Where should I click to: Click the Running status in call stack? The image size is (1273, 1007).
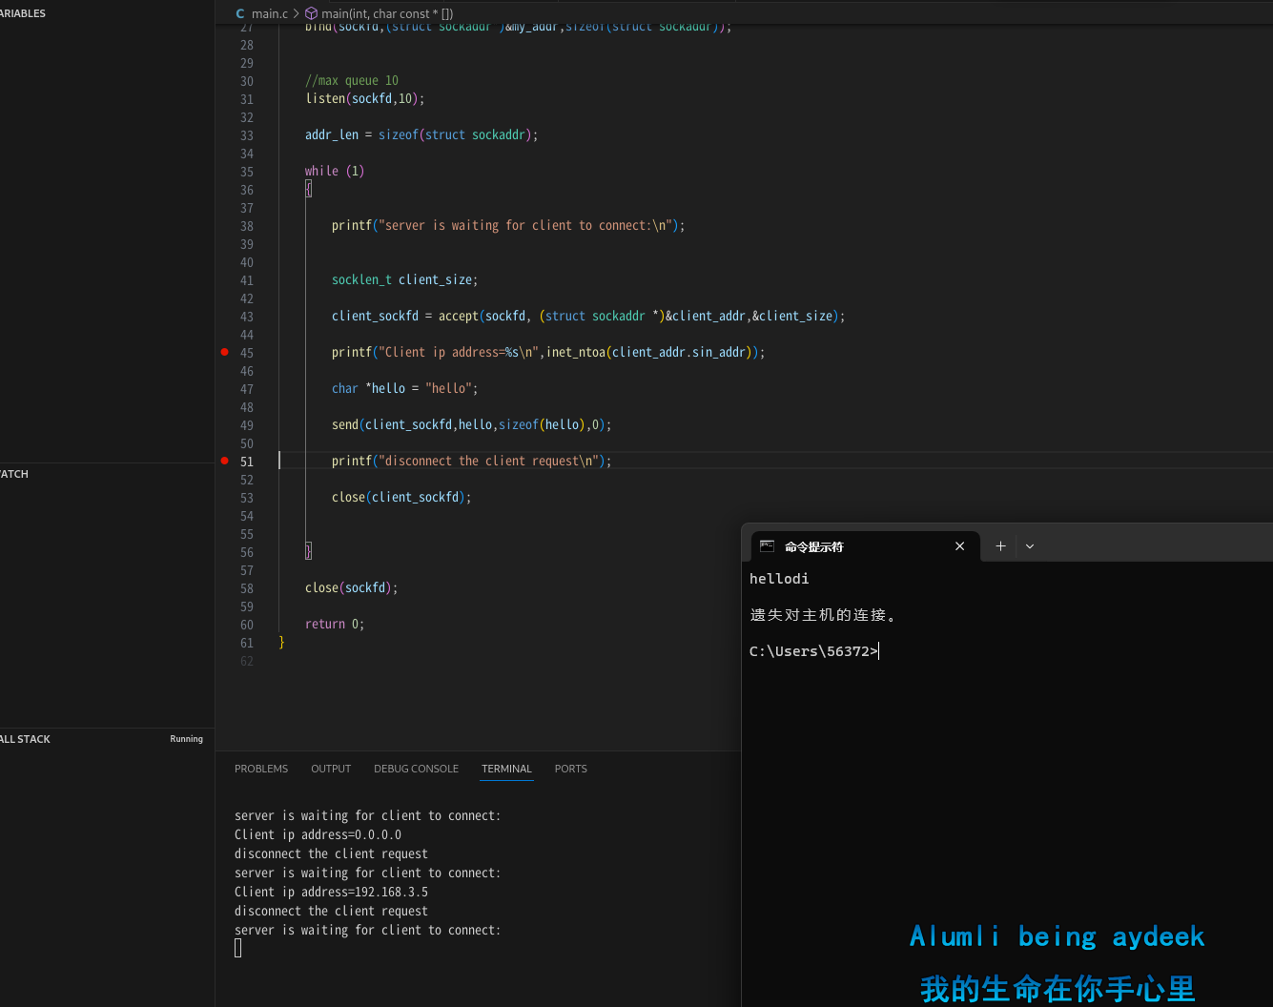pos(186,739)
